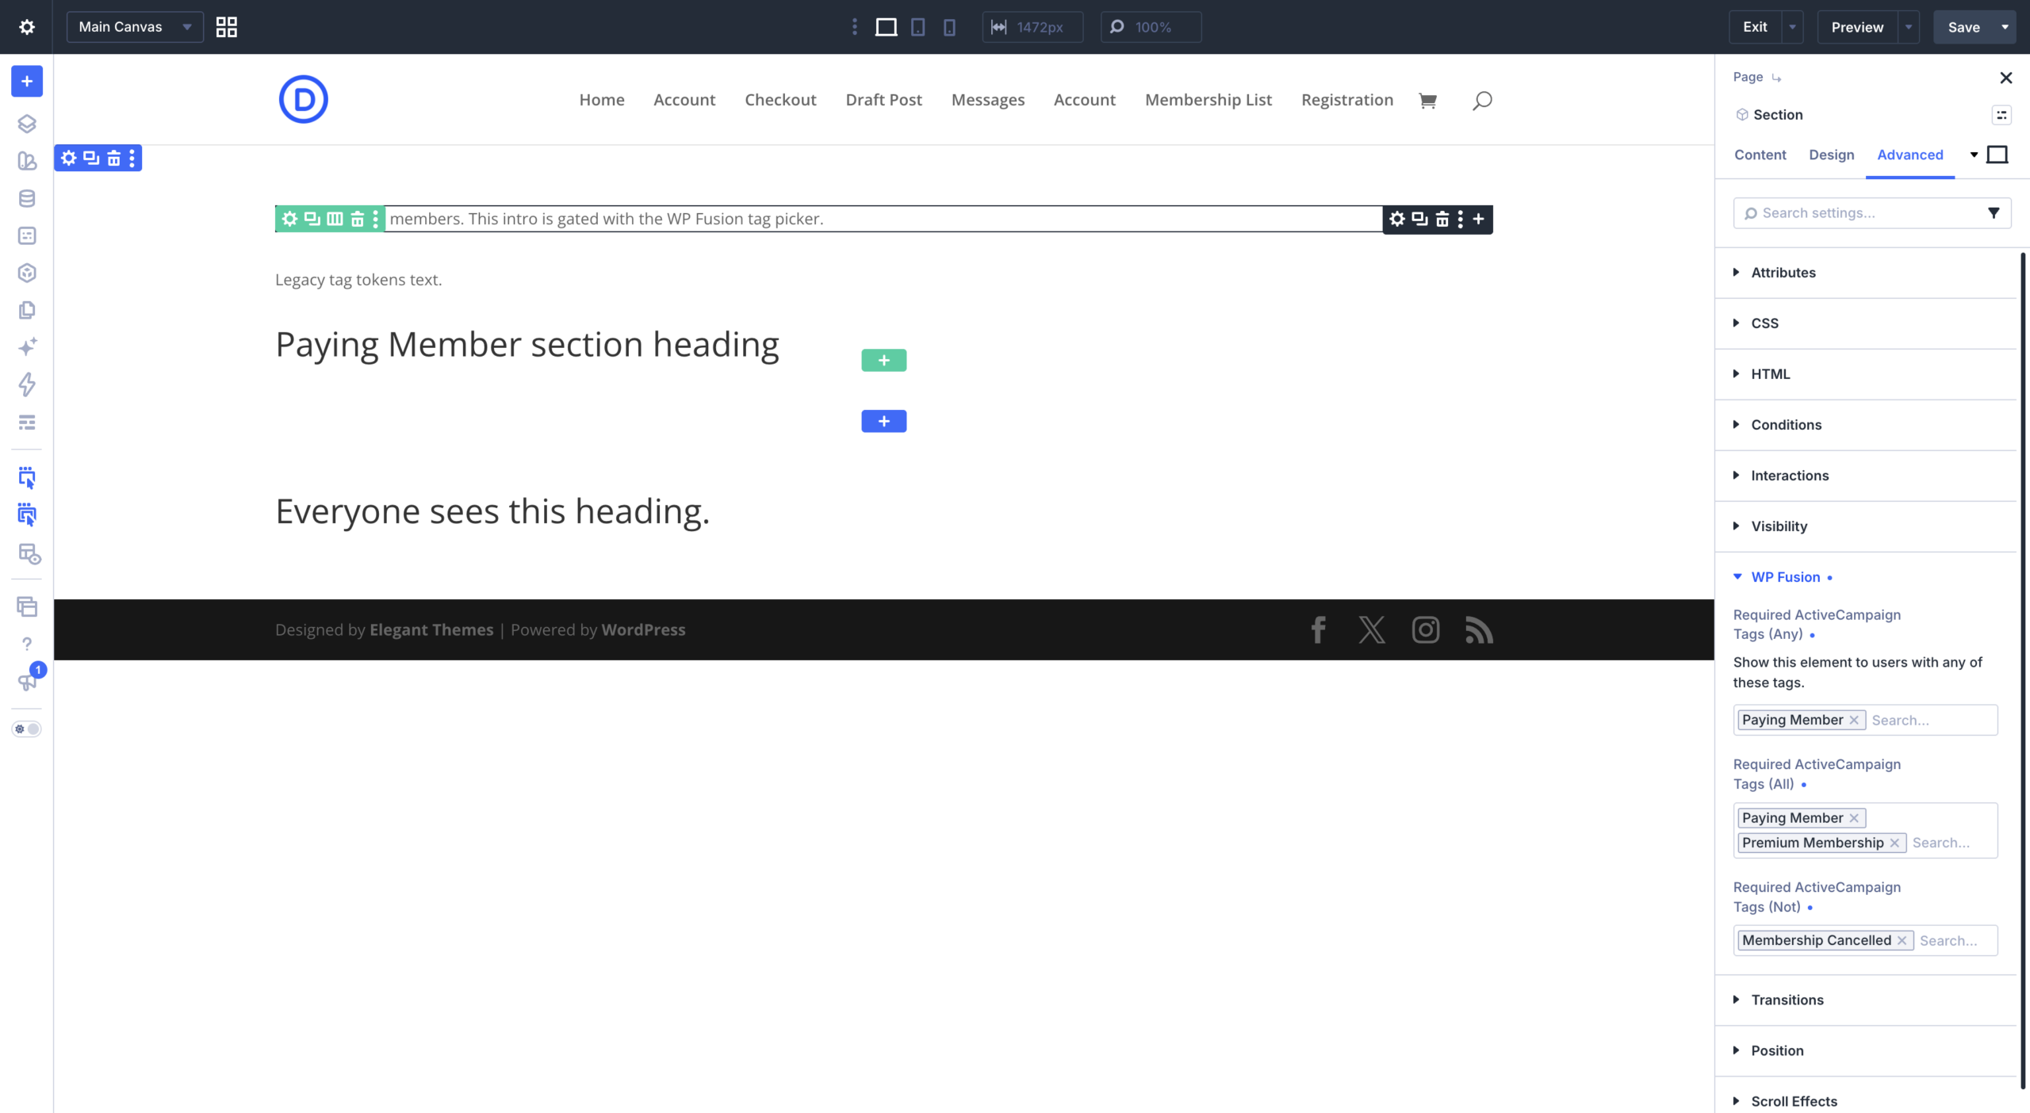Open the Save button dropdown arrow
The width and height of the screenshot is (2030, 1113).
(2005, 27)
